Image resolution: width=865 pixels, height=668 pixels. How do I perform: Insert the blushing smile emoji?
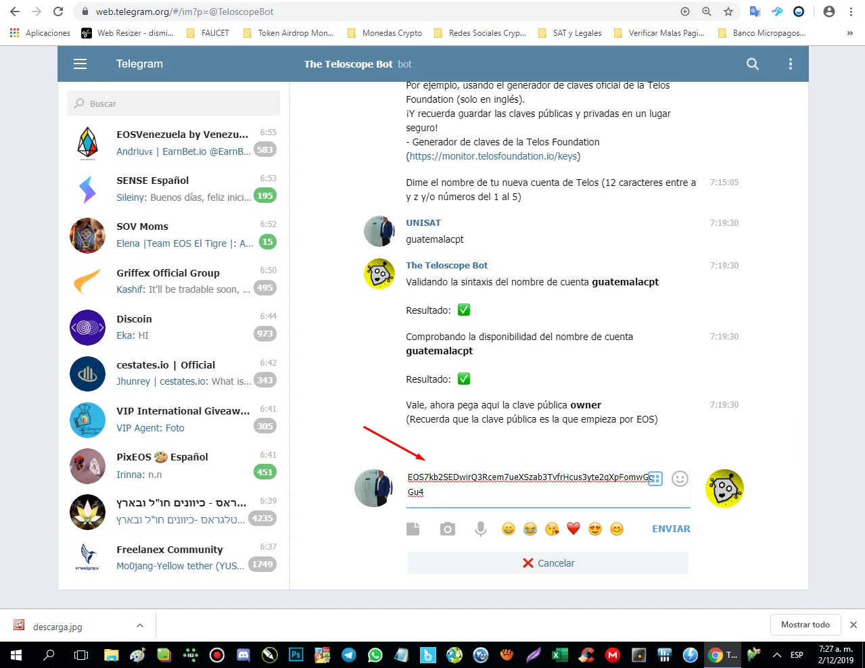[617, 529]
